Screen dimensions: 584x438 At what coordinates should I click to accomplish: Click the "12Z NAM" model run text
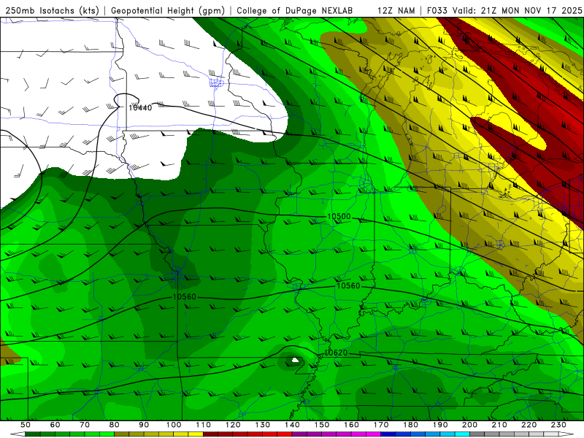point(396,10)
